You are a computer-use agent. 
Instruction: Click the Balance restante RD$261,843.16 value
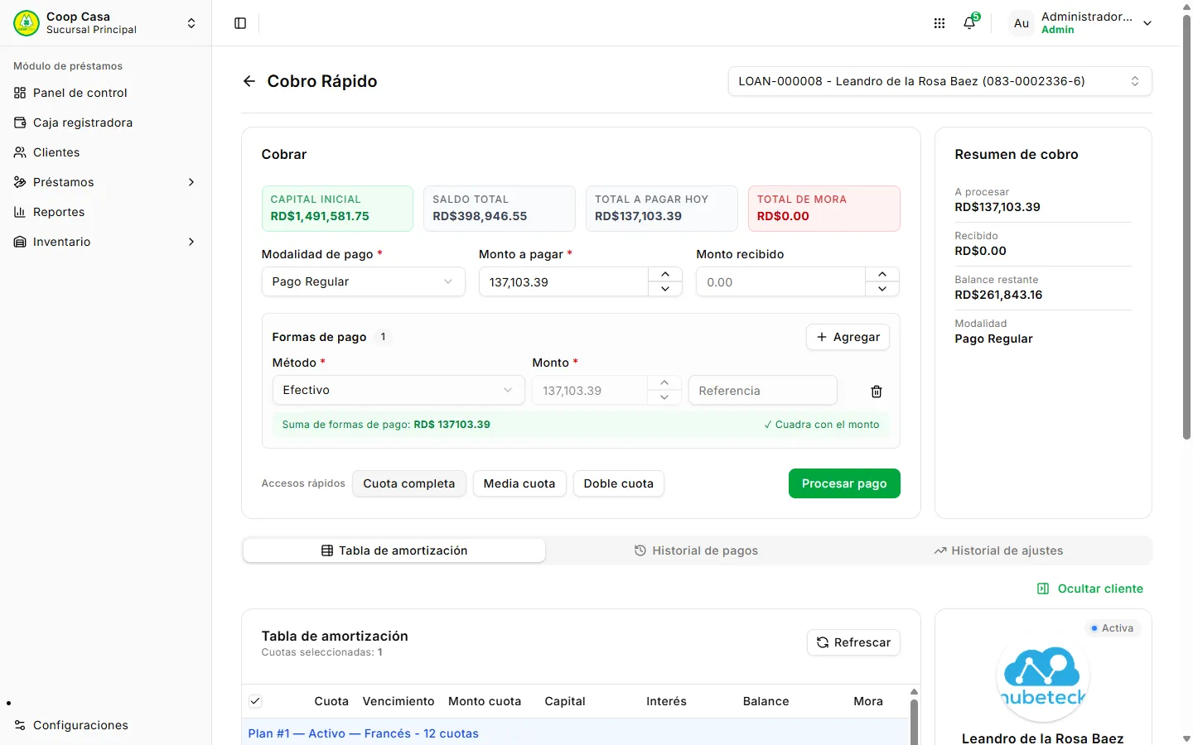pyautogui.click(x=998, y=295)
